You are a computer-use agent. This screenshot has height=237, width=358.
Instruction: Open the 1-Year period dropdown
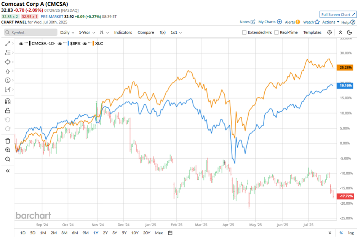(x=87, y=32)
